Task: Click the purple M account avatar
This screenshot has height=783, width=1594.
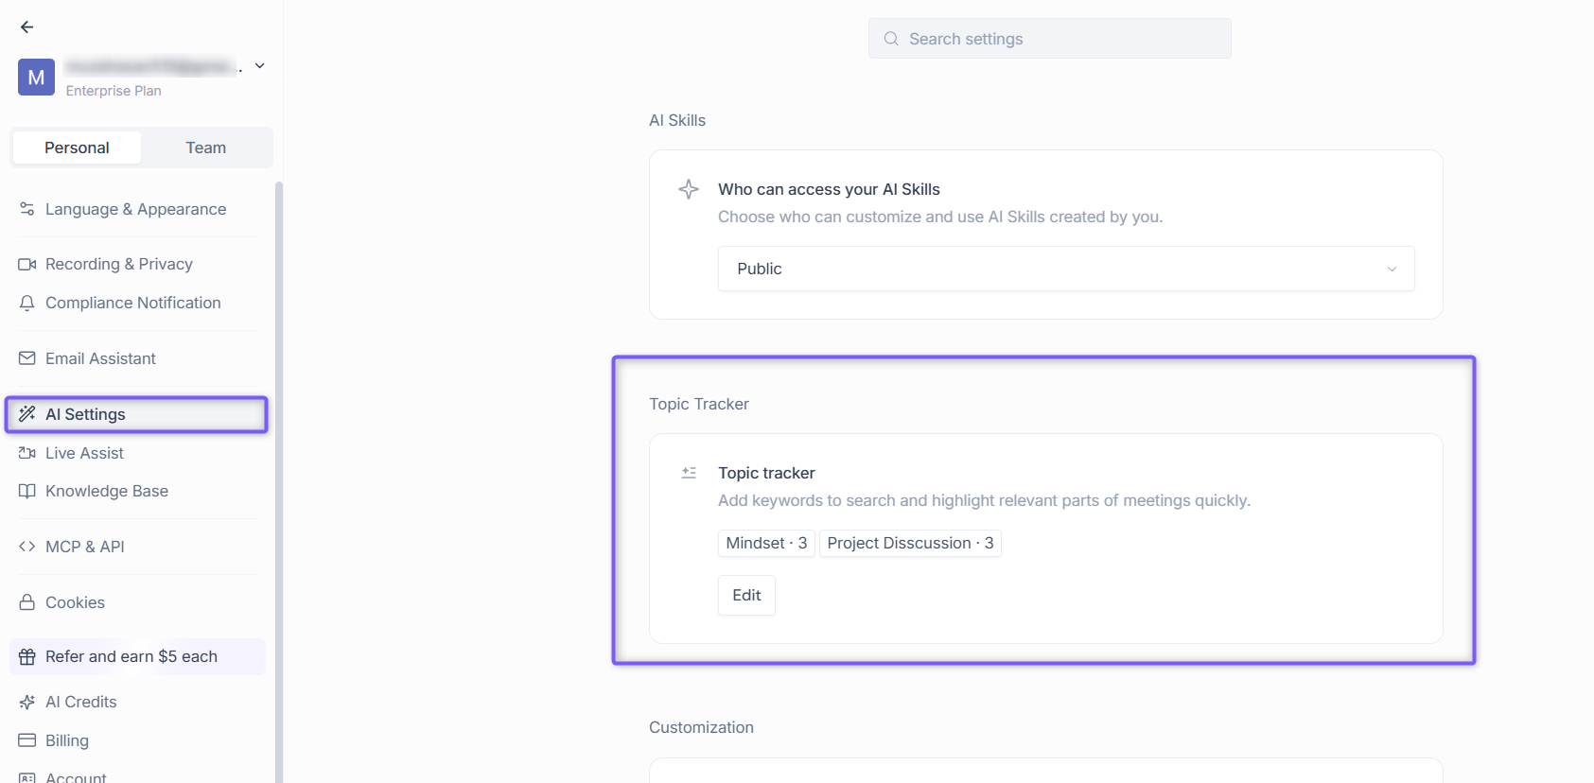Action: pyautogui.click(x=36, y=78)
